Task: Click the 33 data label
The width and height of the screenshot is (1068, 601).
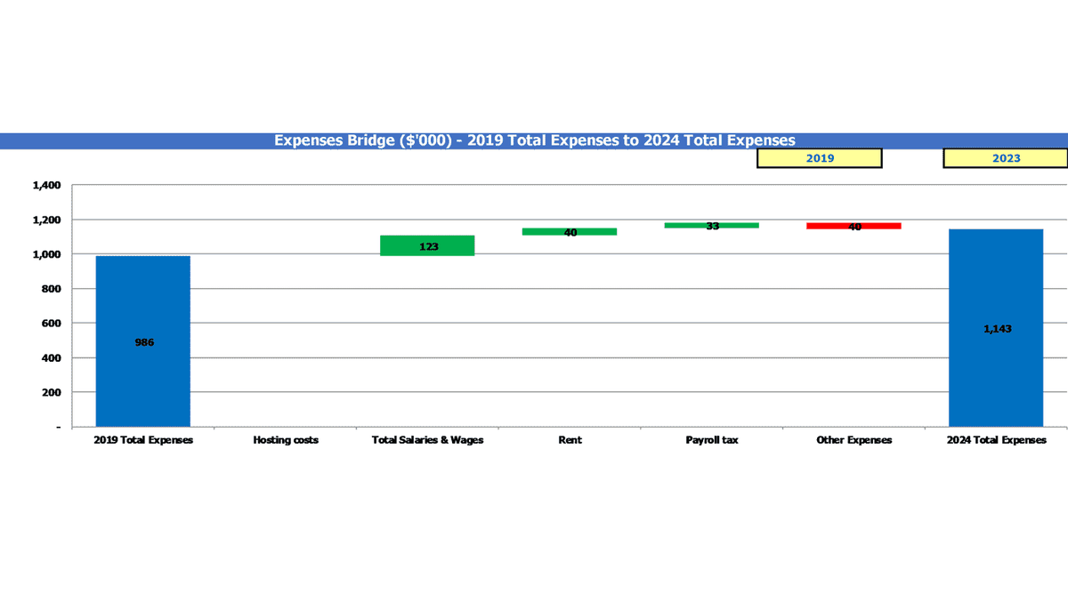Action: [713, 227]
